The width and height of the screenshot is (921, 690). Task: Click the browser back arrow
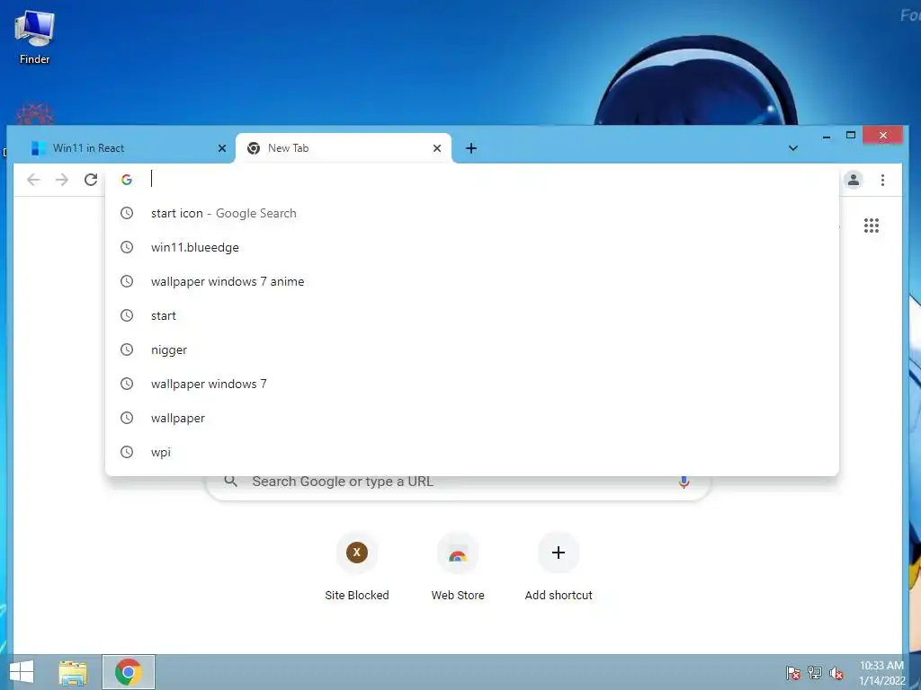coord(33,180)
